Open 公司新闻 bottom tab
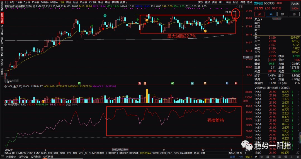This screenshot has width=301, height=159. 35,157
